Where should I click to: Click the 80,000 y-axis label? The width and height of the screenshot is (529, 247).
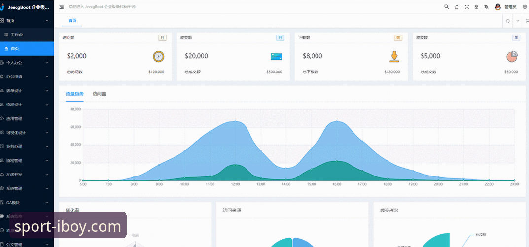pos(75,109)
